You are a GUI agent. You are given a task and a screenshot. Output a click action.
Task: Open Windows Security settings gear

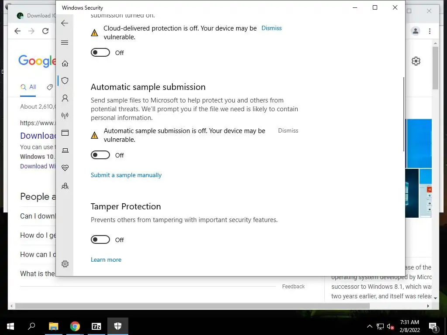(65, 264)
